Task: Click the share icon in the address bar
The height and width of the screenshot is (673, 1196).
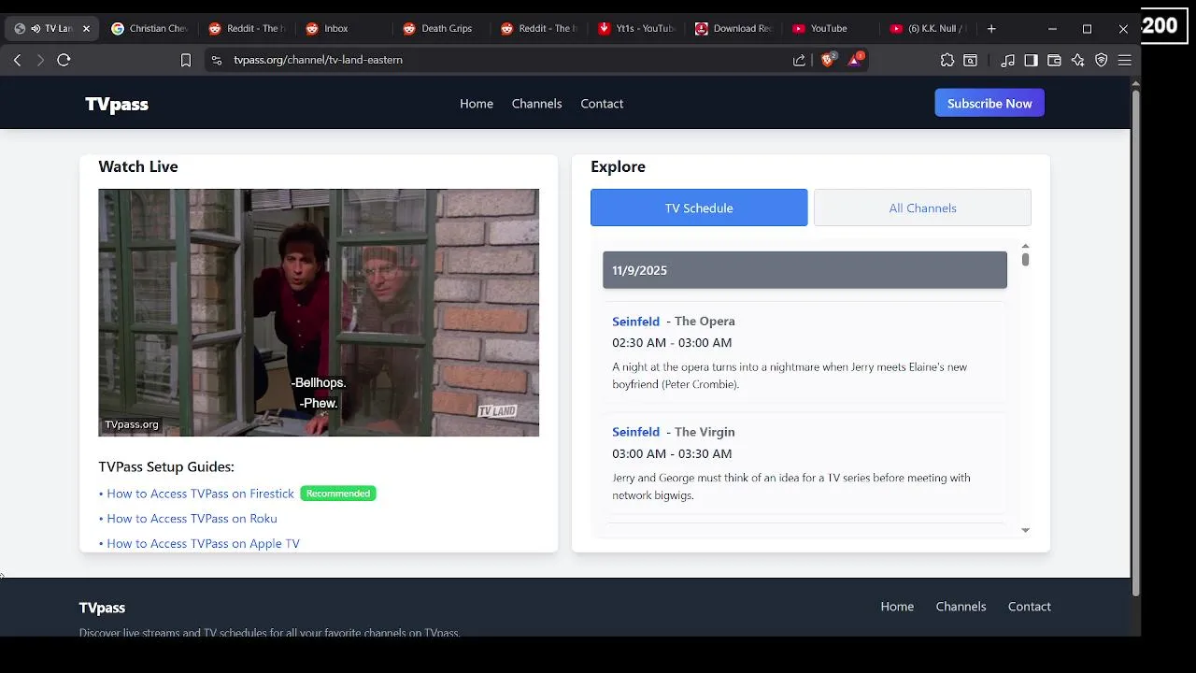Action: click(799, 60)
